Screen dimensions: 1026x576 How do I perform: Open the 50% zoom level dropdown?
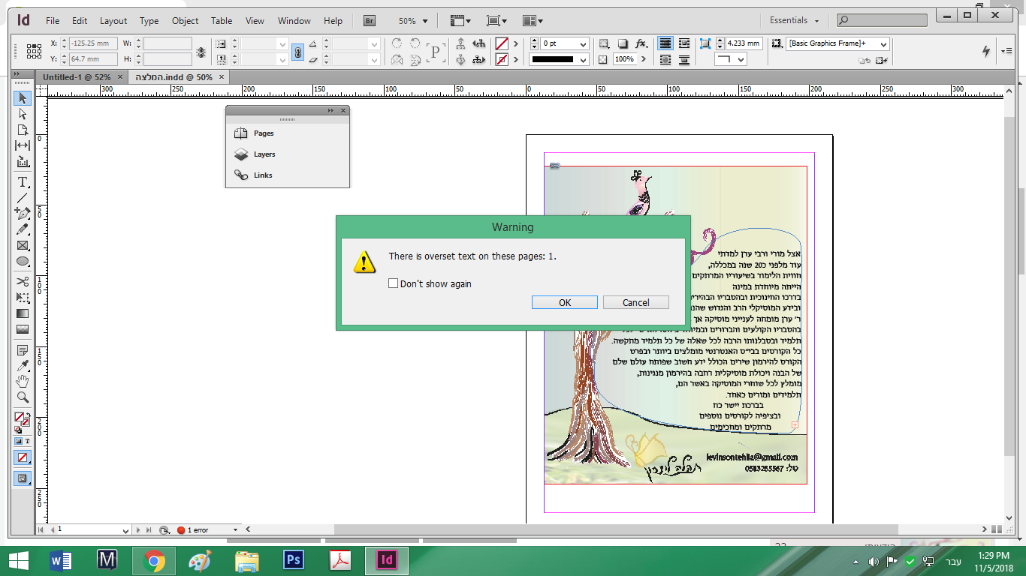pos(424,22)
